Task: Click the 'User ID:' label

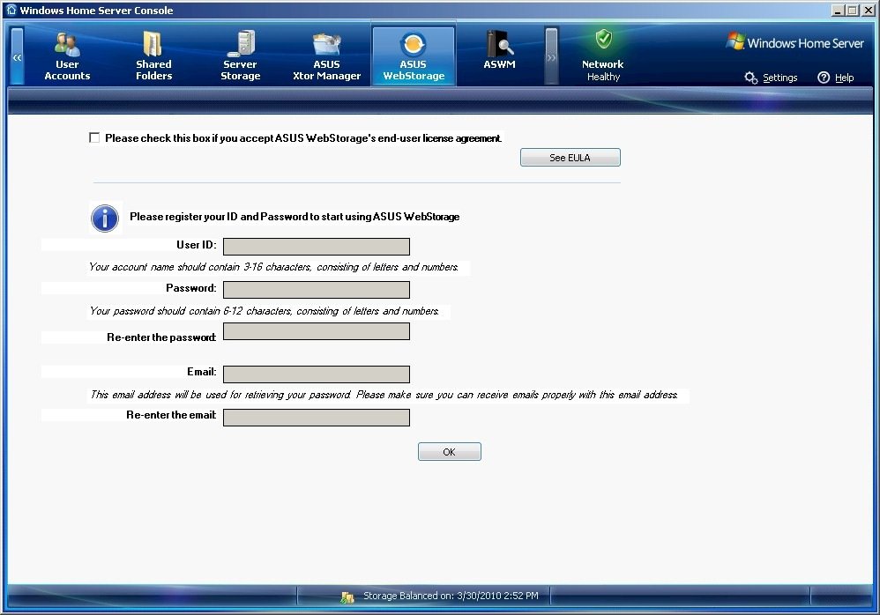Action: click(x=197, y=245)
